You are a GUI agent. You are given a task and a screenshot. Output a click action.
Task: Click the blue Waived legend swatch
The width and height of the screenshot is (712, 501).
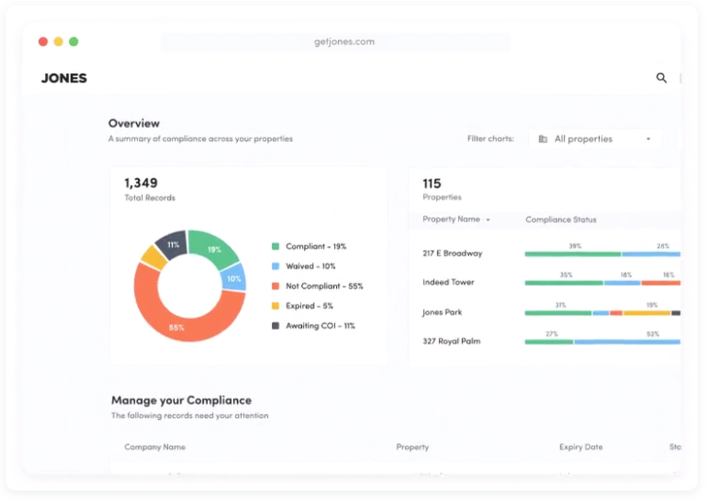point(275,266)
